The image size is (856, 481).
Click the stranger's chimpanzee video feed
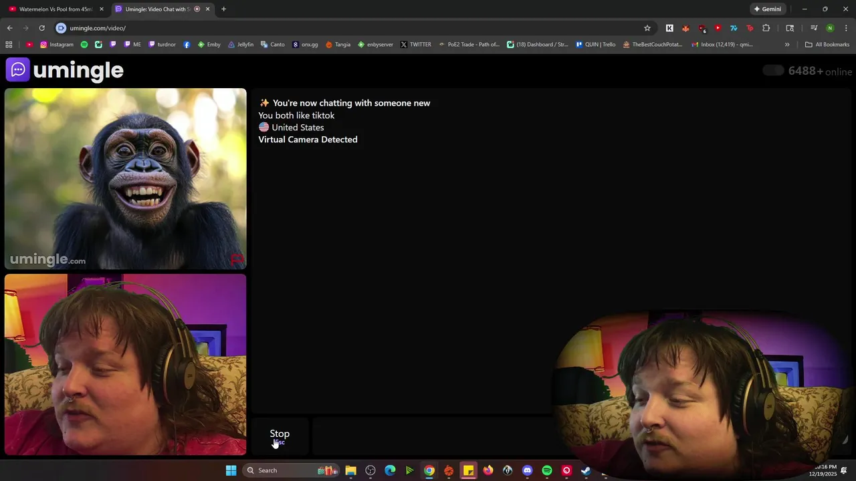coord(126,178)
